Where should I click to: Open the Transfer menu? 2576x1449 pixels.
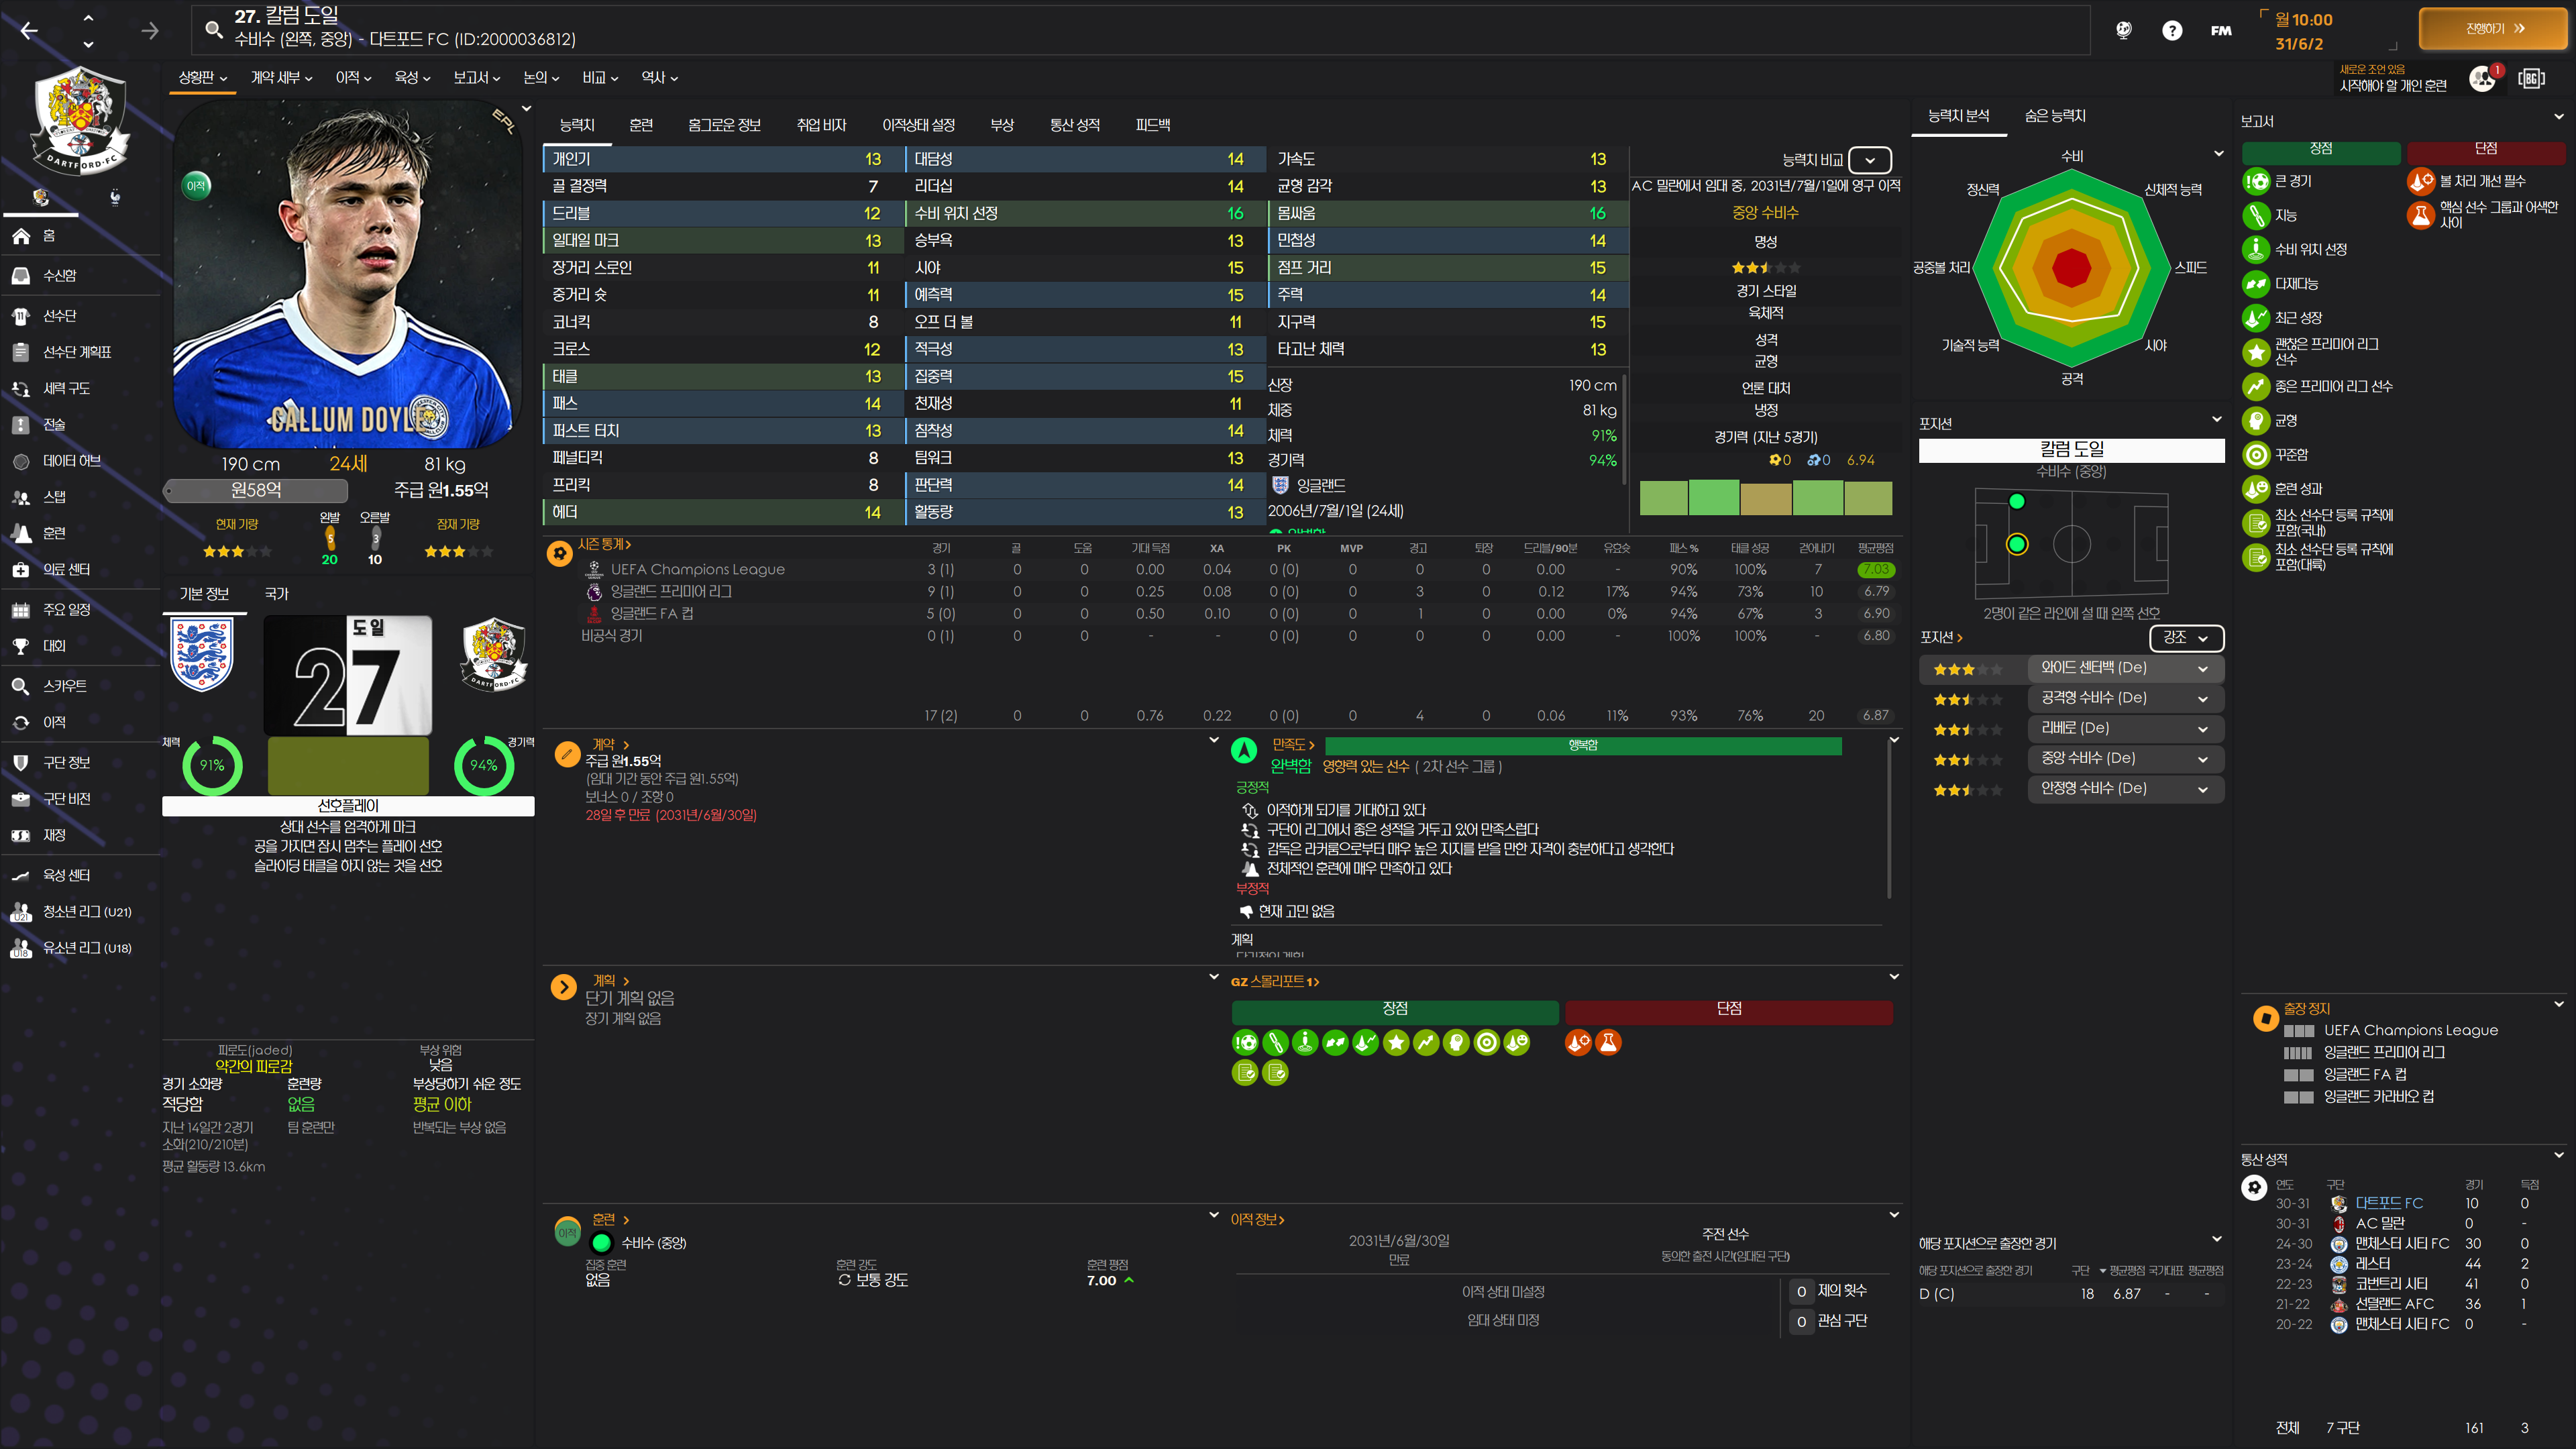[x=353, y=78]
